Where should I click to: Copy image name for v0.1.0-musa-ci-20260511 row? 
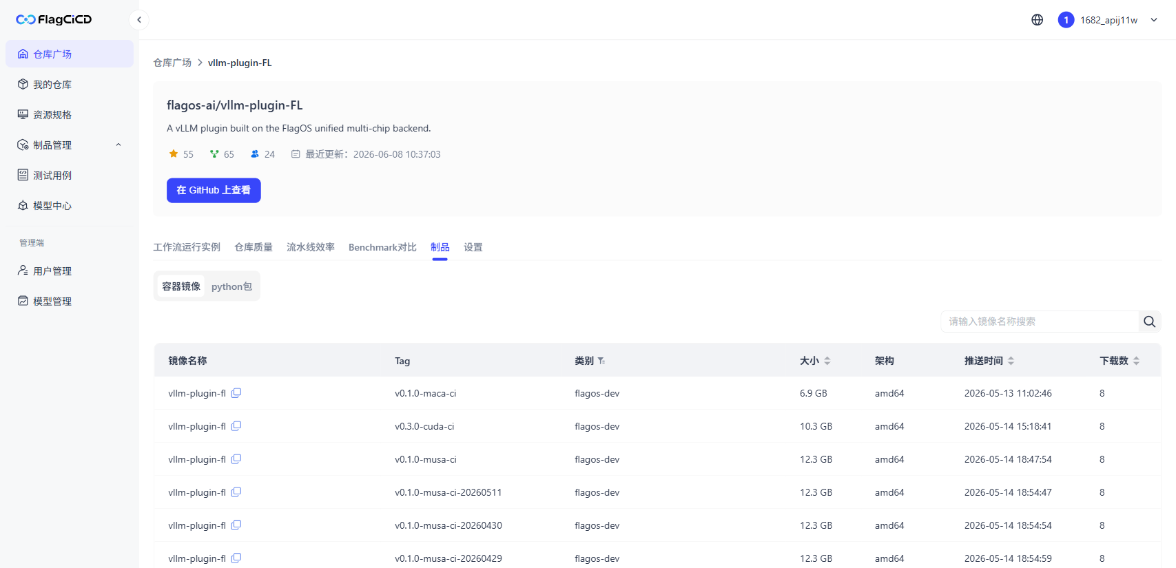pyautogui.click(x=236, y=492)
